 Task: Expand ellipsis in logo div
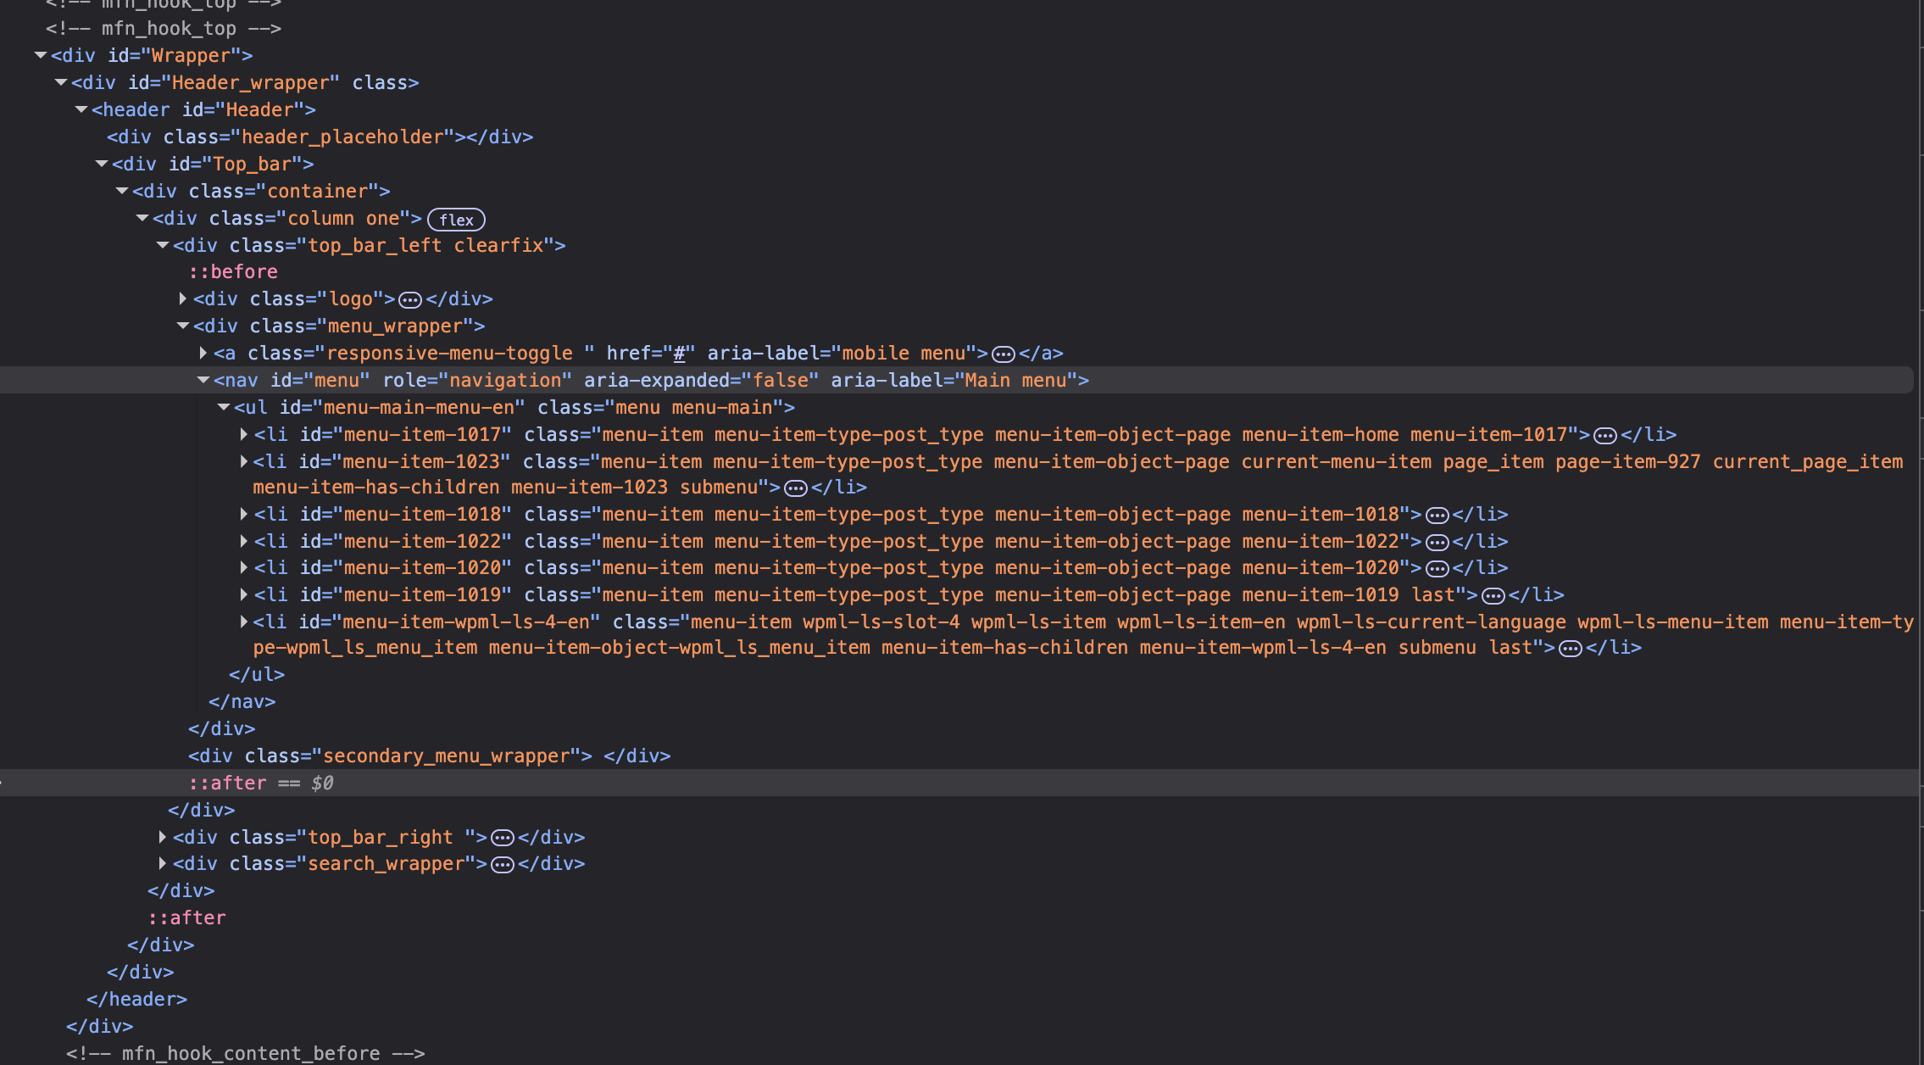pos(410,300)
